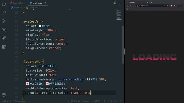Click the code minimap preview
184x103 pixels.
coord(119,15)
